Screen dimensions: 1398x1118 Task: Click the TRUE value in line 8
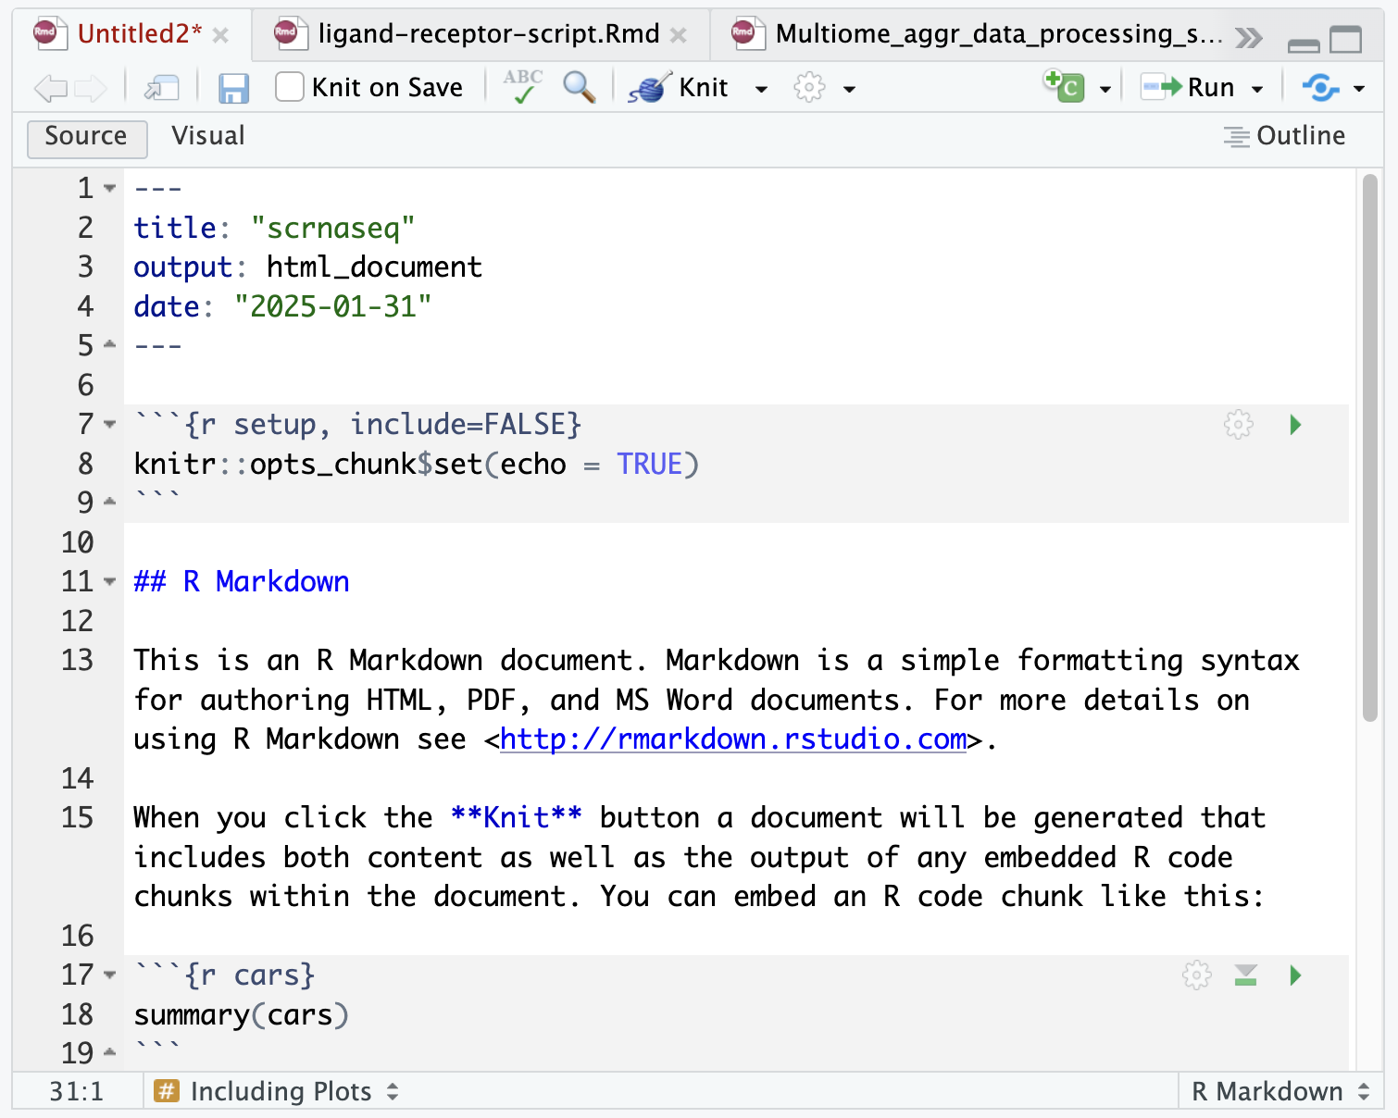(x=650, y=464)
